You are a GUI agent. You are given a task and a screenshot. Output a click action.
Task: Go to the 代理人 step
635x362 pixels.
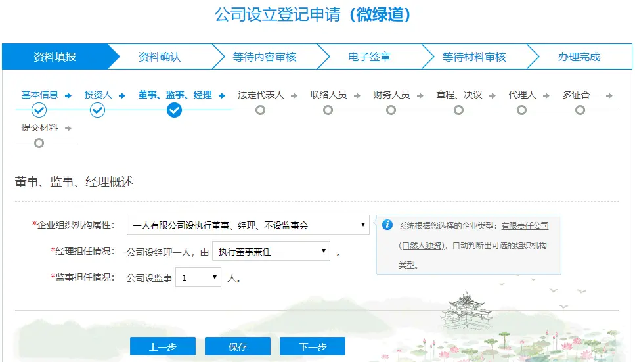pos(522,95)
